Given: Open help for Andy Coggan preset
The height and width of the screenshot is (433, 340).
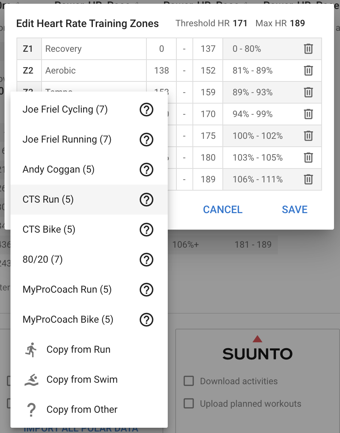Looking at the screenshot, I should 146,170.
